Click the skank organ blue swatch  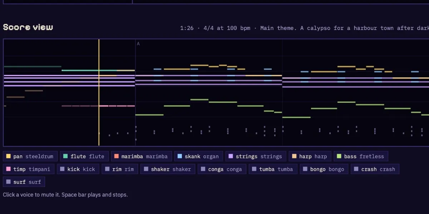coord(180,156)
